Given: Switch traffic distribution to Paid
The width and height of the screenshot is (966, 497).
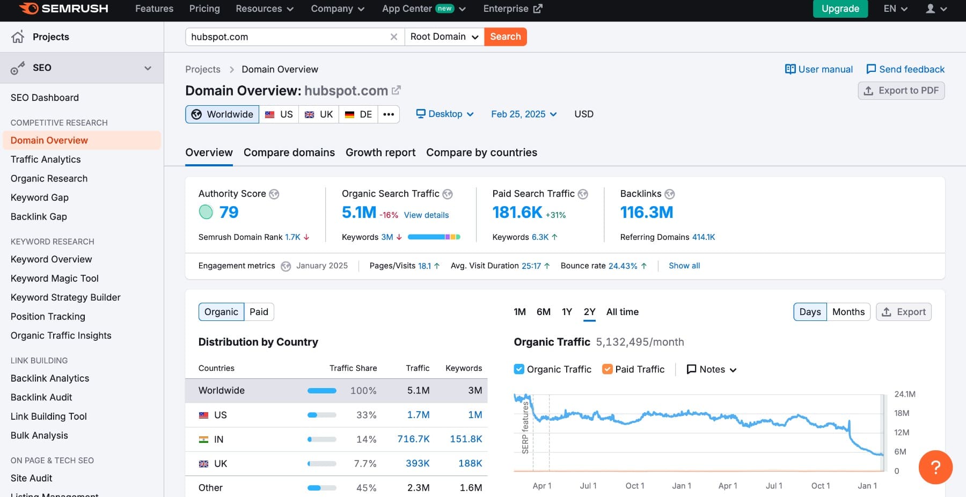Looking at the screenshot, I should click(x=259, y=311).
